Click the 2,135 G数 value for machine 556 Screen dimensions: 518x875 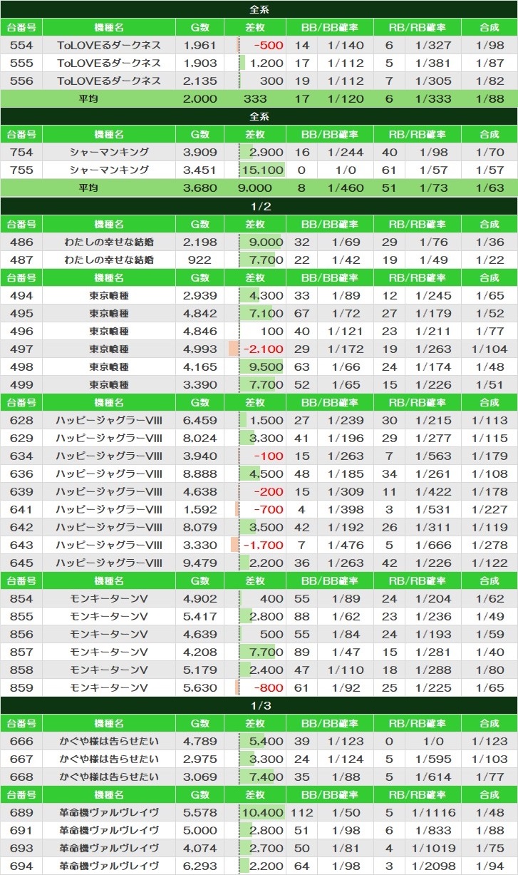200,81
